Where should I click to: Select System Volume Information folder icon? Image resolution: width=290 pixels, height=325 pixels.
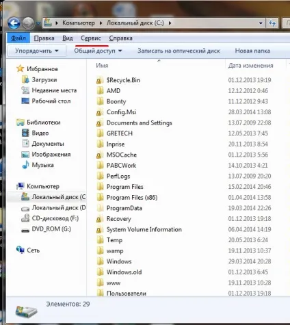(x=100, y=229)
